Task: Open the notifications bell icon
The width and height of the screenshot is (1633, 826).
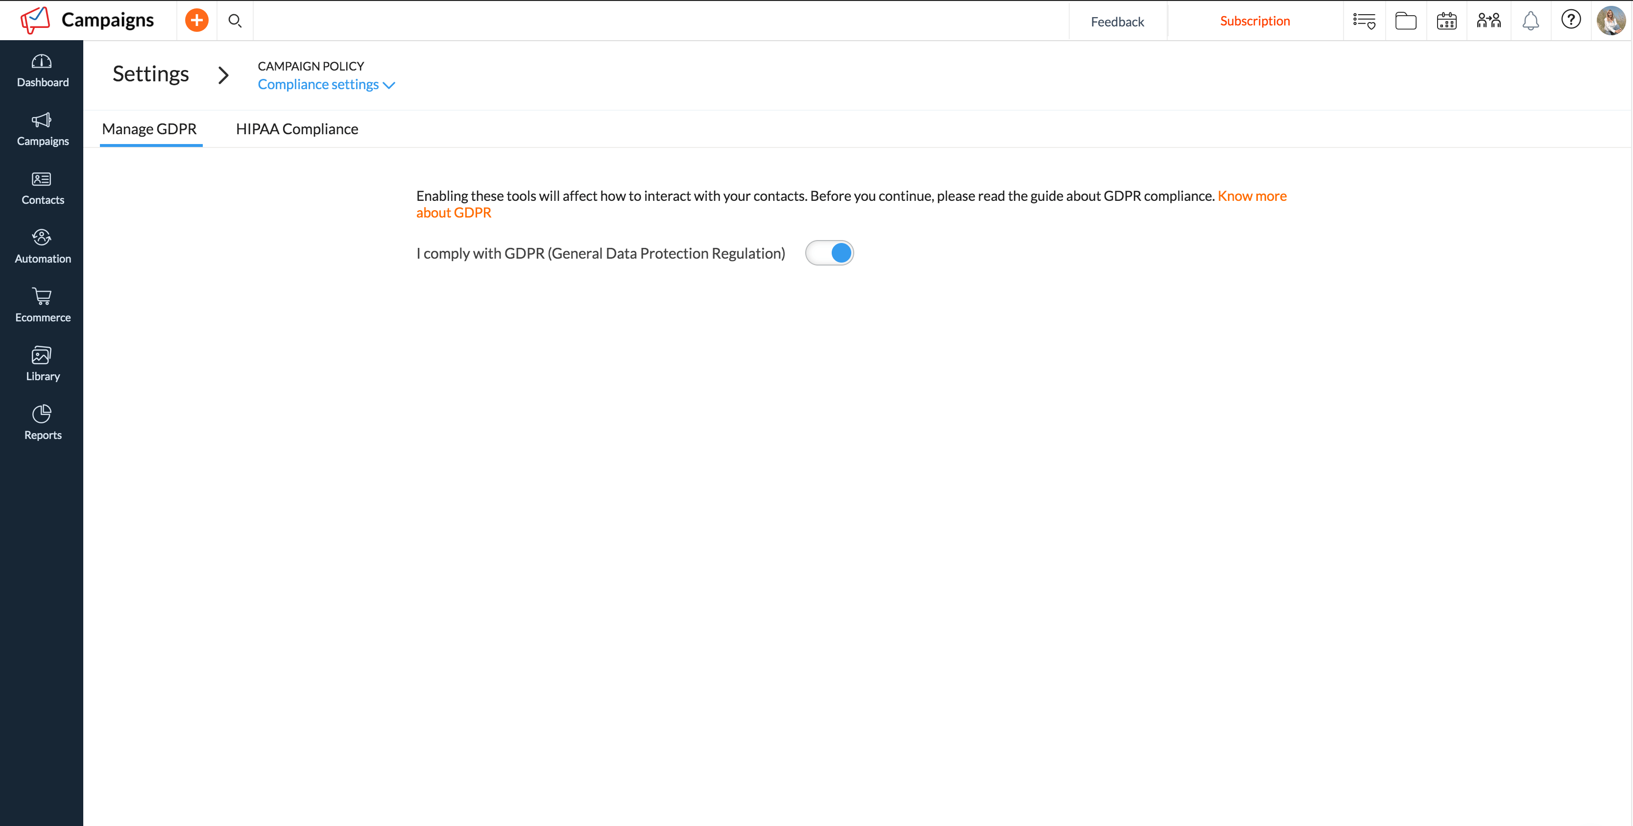Action: point(1530,21)
